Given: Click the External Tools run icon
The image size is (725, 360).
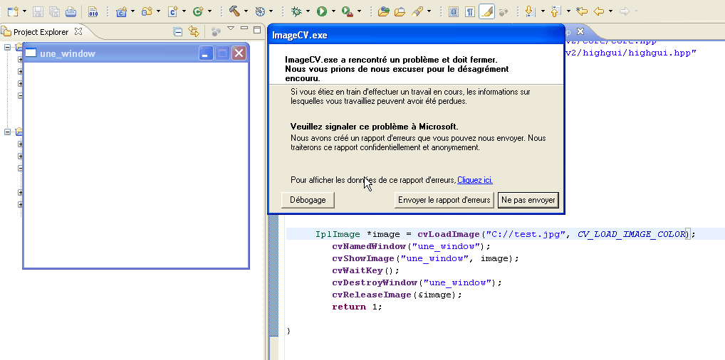Looking at the screenshot, I should click(x=348, y=11).
